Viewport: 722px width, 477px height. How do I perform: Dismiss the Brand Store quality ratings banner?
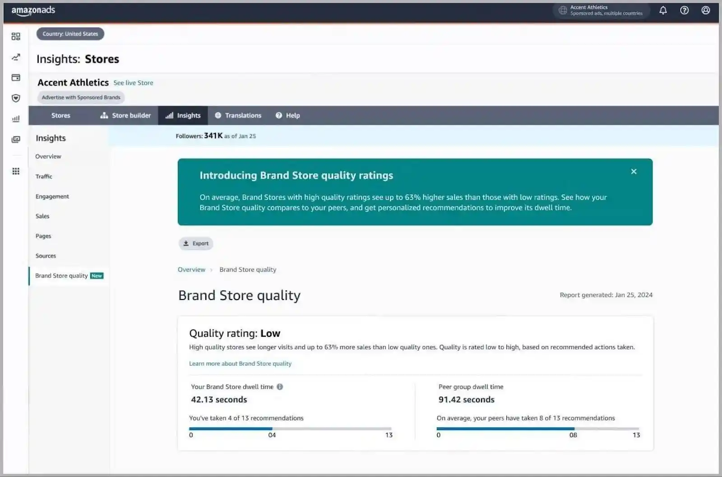tap(634, 172)
